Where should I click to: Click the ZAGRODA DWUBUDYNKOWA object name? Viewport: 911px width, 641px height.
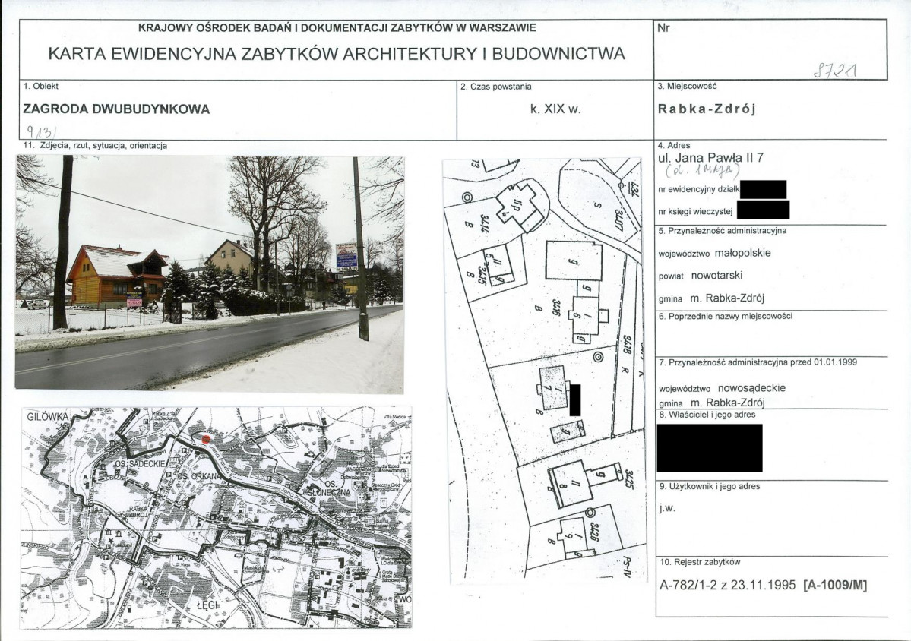coord(116,109)
